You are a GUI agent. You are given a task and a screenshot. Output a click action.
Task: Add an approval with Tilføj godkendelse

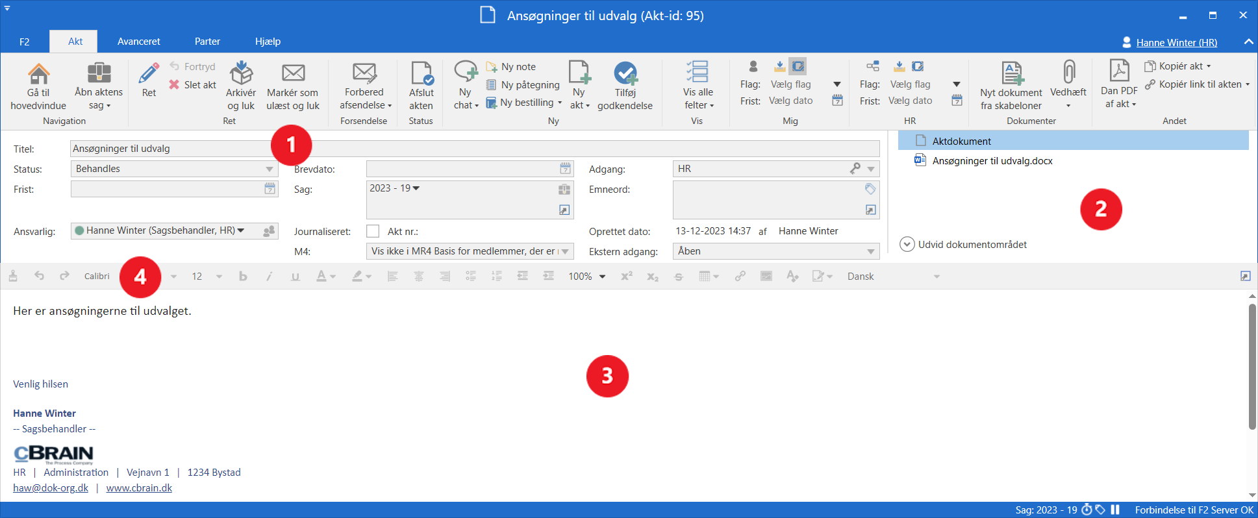tap(625, 86)
